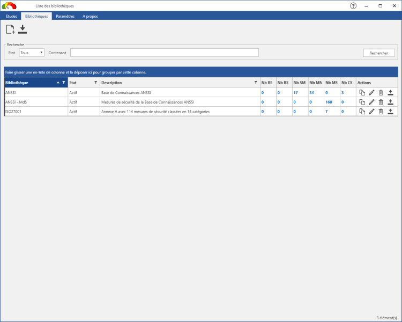Viewport: 402px width, 322px height.
Task: Open the Nb MS value 160 for ANSSI - MdS
Action: (329, 102)
